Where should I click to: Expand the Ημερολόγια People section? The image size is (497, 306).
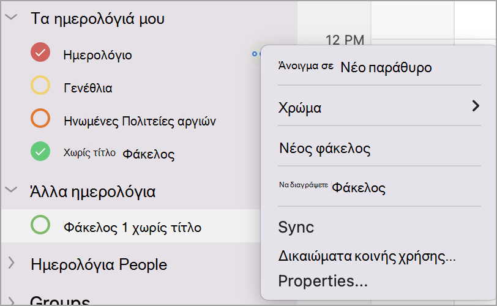12,263
